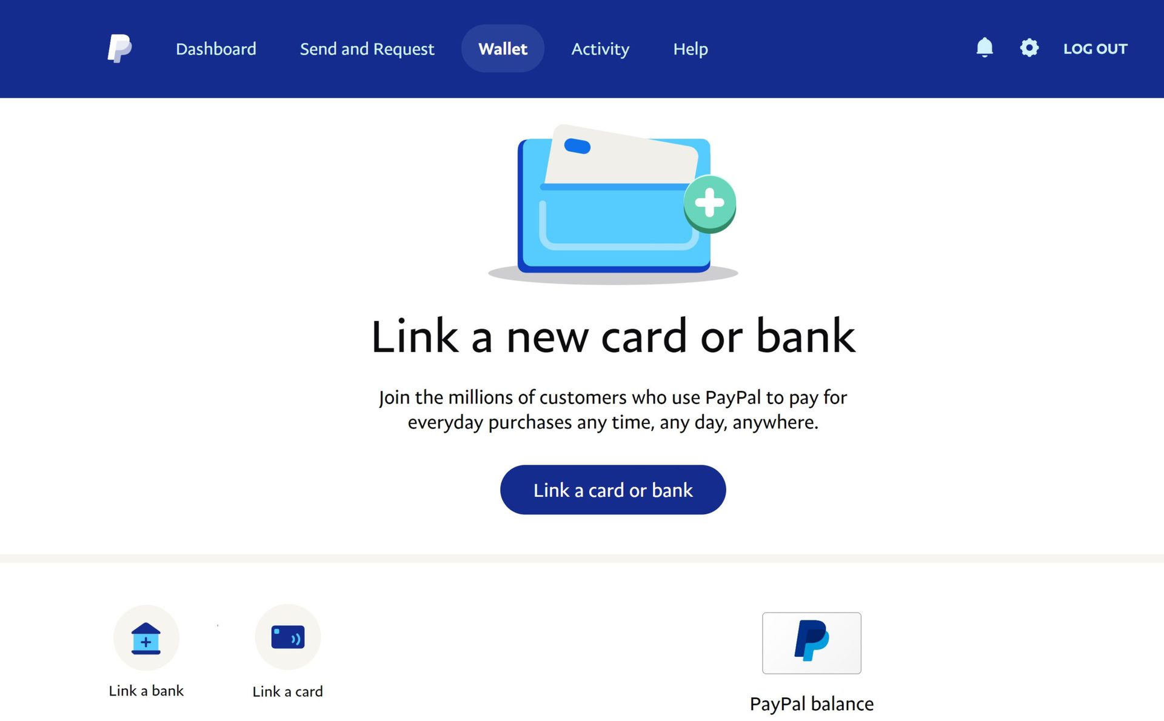Image resolution: width=1164 pixels, height=721 pixels.
Task: Click the PayPal logo icon
Action: [119, 48]
